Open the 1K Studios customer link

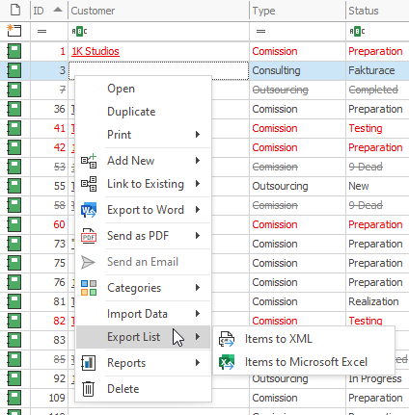click(x=95, y=51)
